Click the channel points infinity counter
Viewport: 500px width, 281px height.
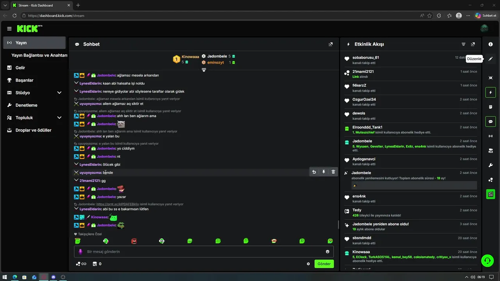[81, 264]
